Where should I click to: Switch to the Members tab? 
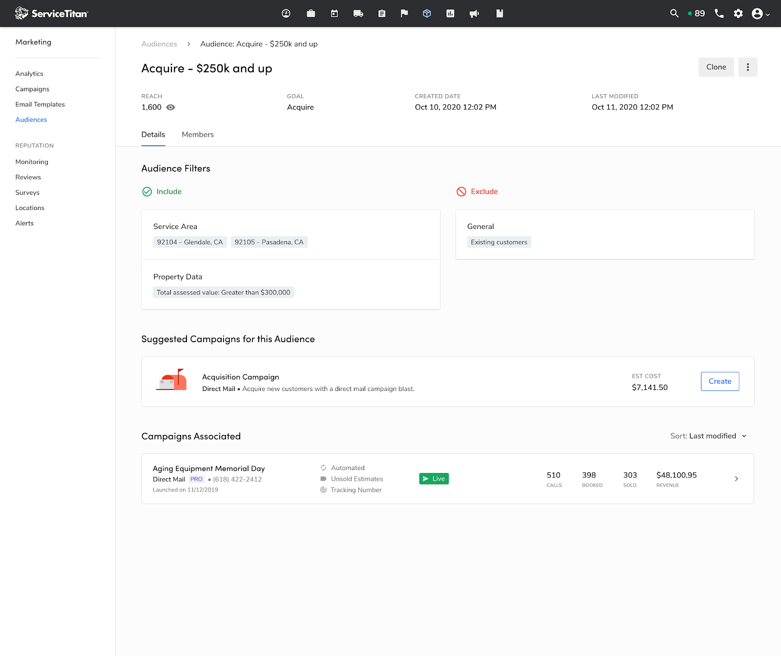(x=198, y=135)
